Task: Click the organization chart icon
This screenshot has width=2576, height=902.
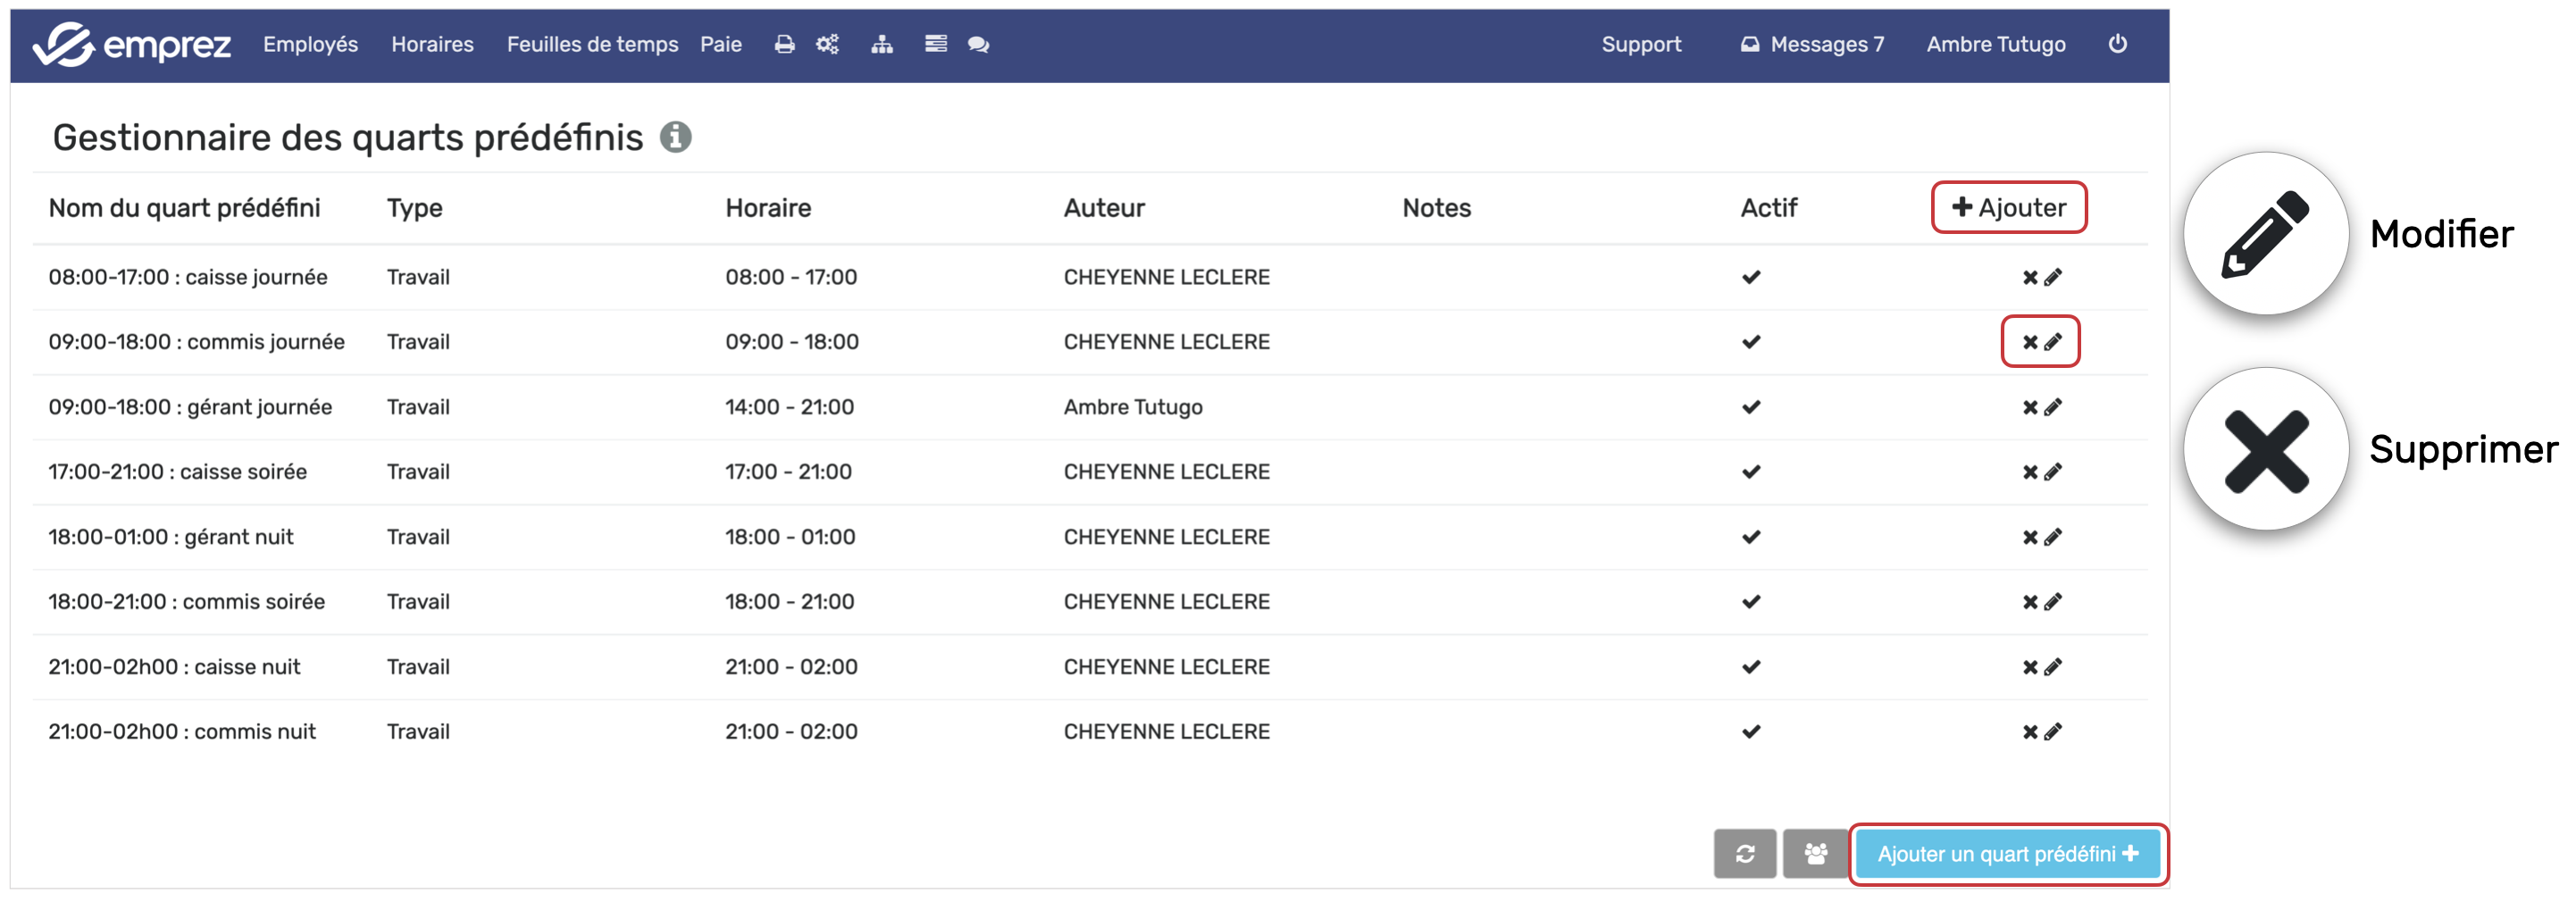Action: [881, 45]
